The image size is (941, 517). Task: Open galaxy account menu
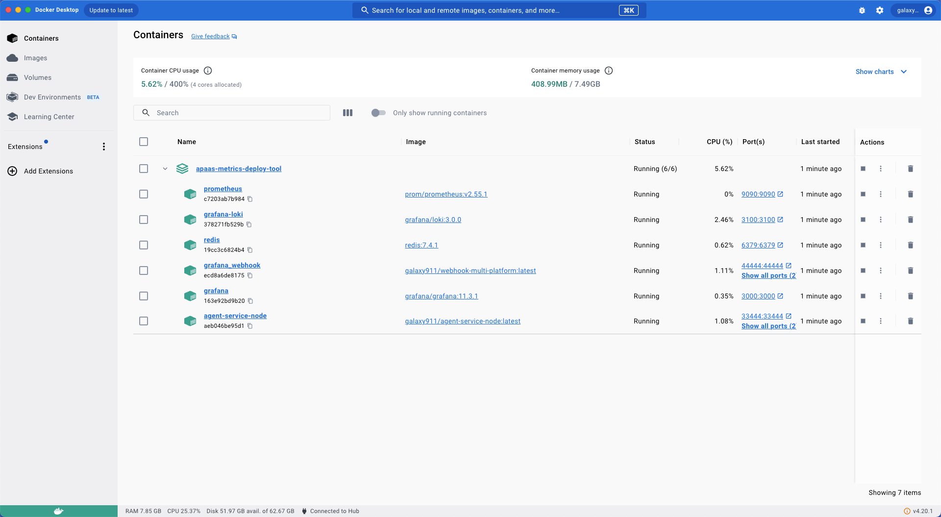coord(915,10)
